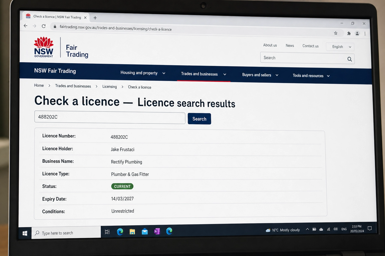The height and width of the screenshot is (256, 385).
Task: Open the Windows Start menu
Action: [x=25, y=233]
